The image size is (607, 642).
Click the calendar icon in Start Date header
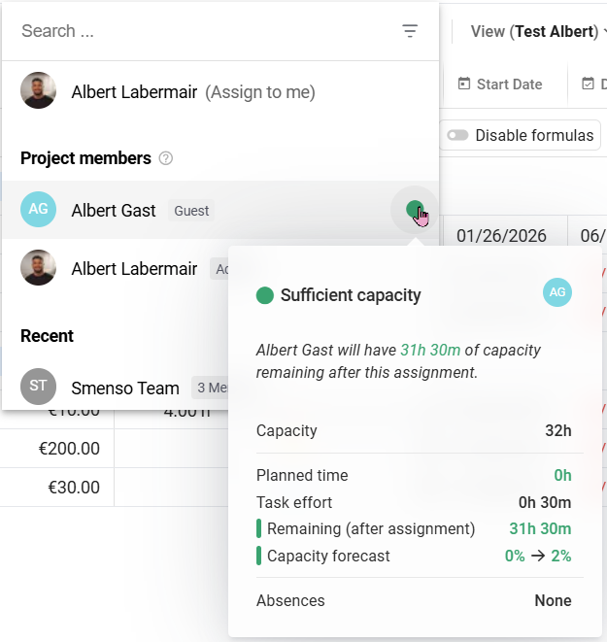464,84
